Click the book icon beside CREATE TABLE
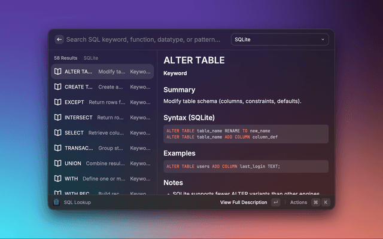 point(57,87)
